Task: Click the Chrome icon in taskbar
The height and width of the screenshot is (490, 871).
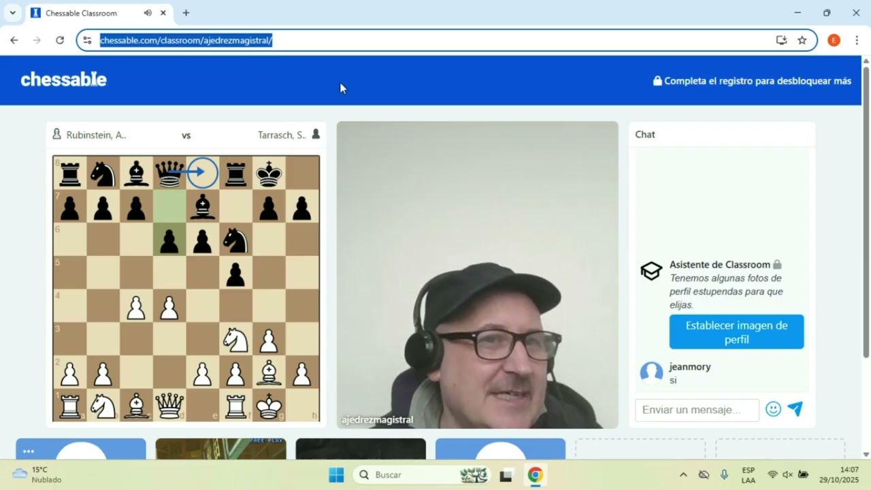Action: [x=536, y=475]
